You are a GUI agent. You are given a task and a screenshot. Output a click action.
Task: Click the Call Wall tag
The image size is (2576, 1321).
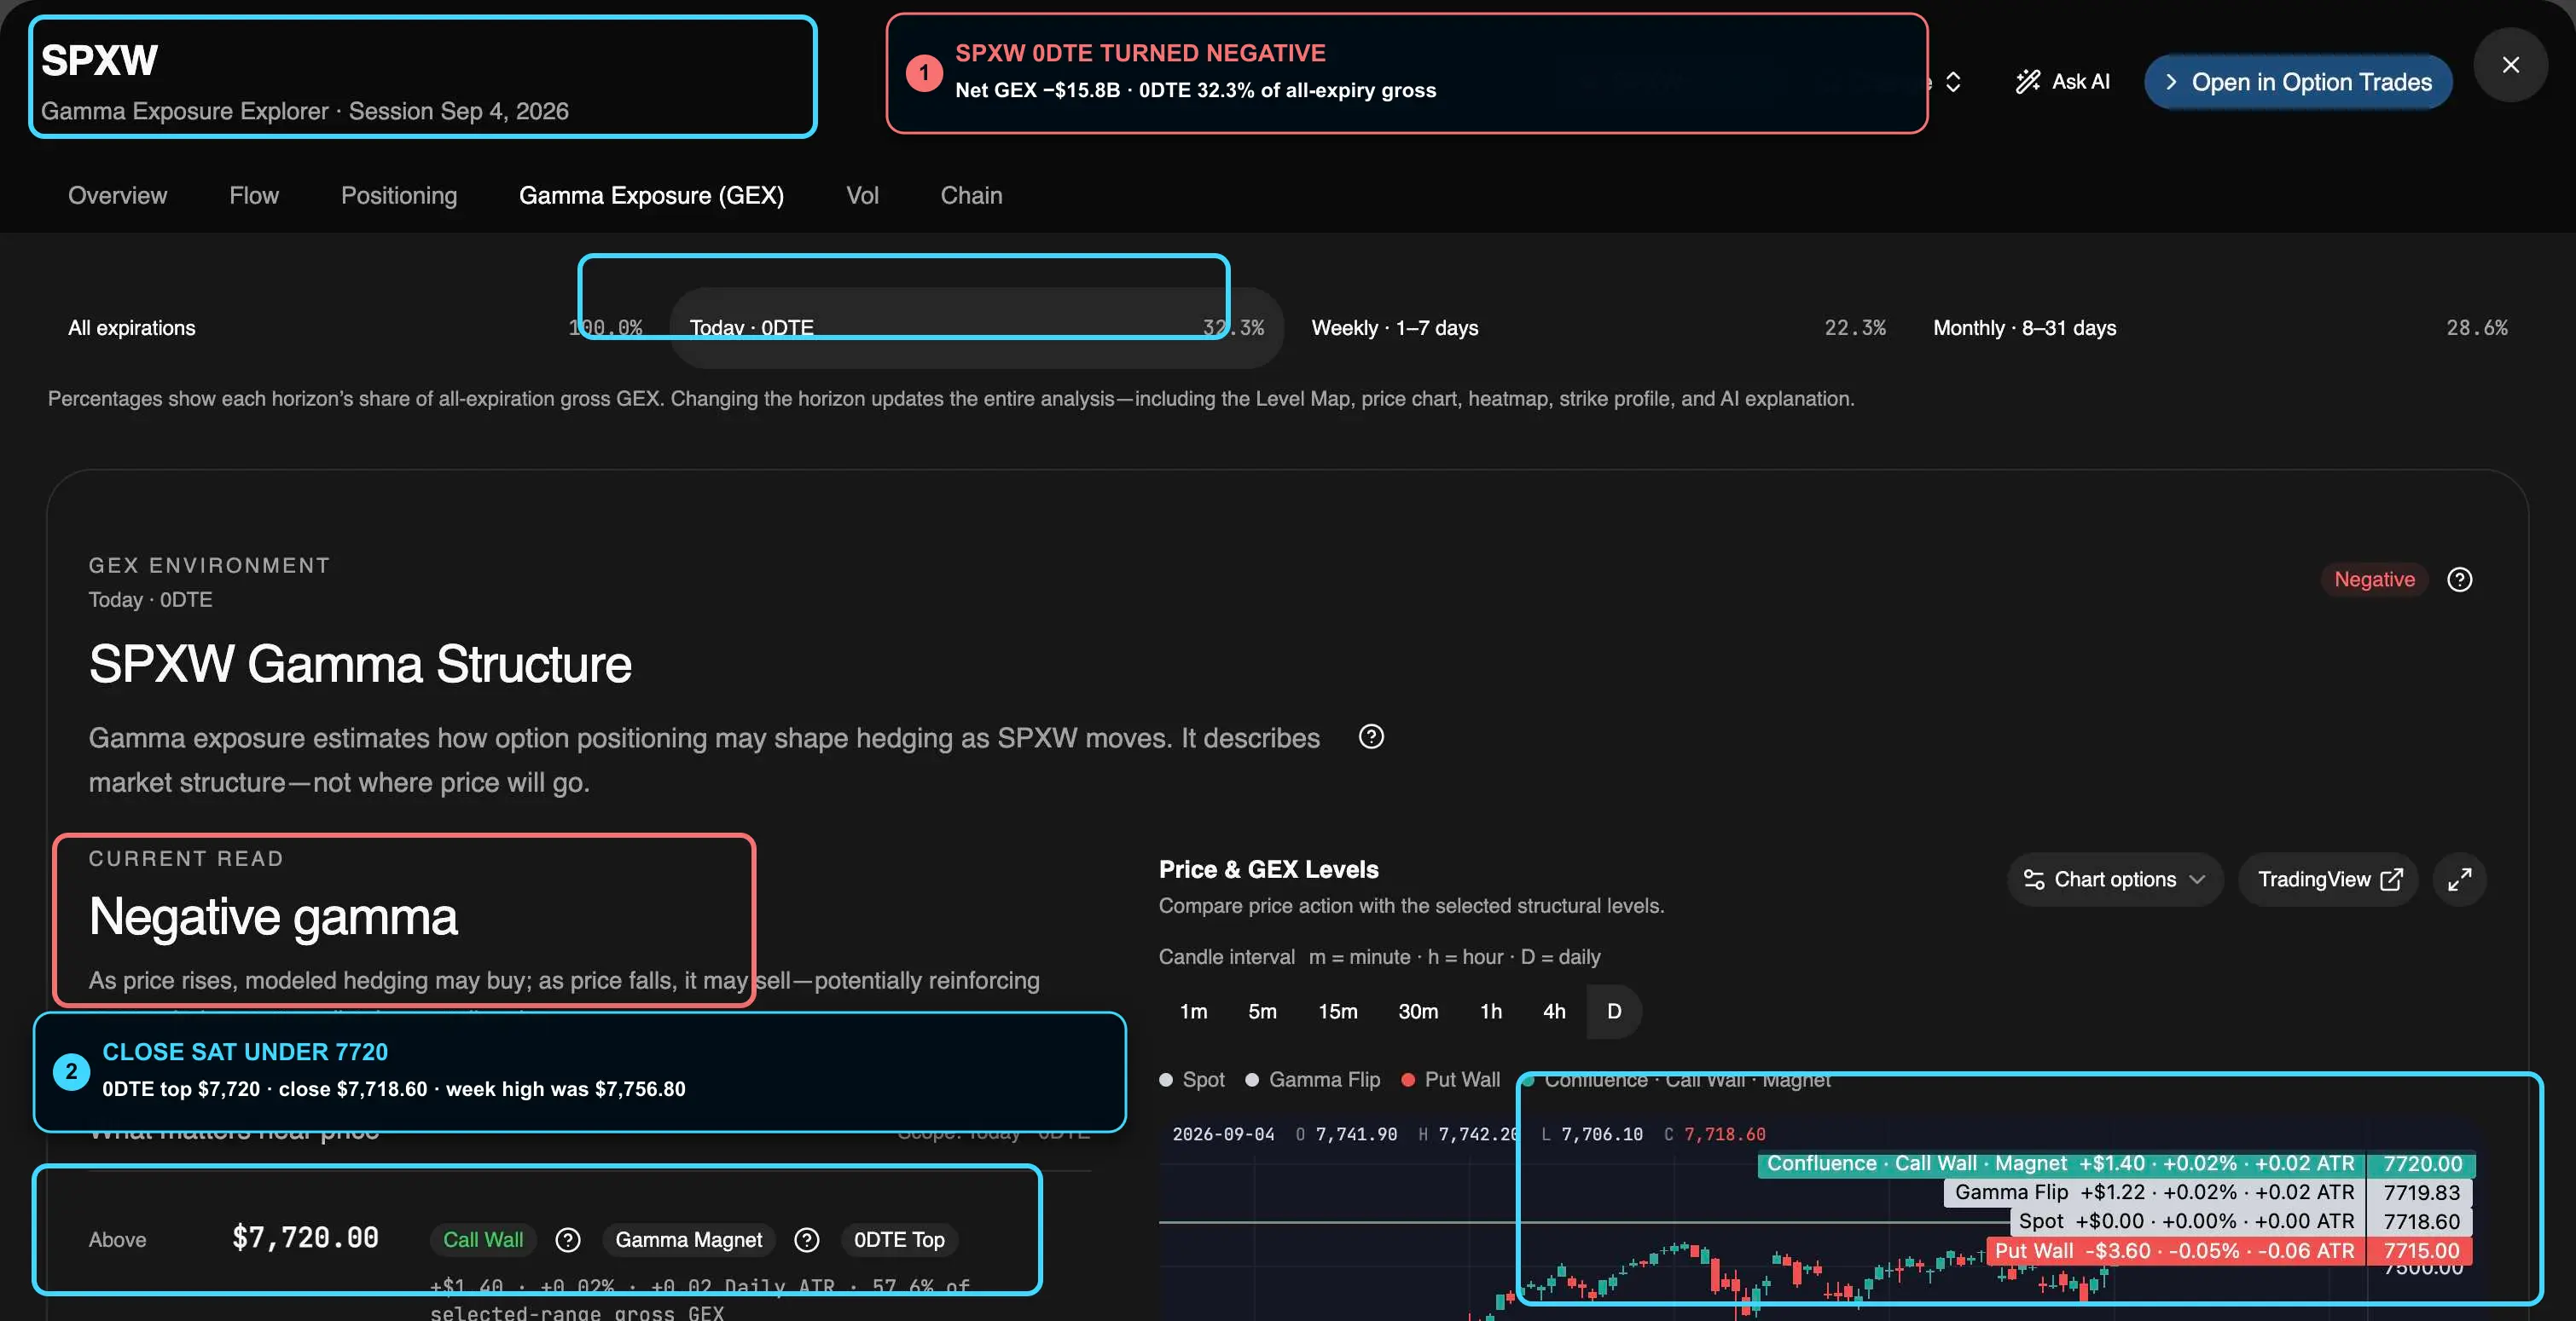click(483, 1239)
